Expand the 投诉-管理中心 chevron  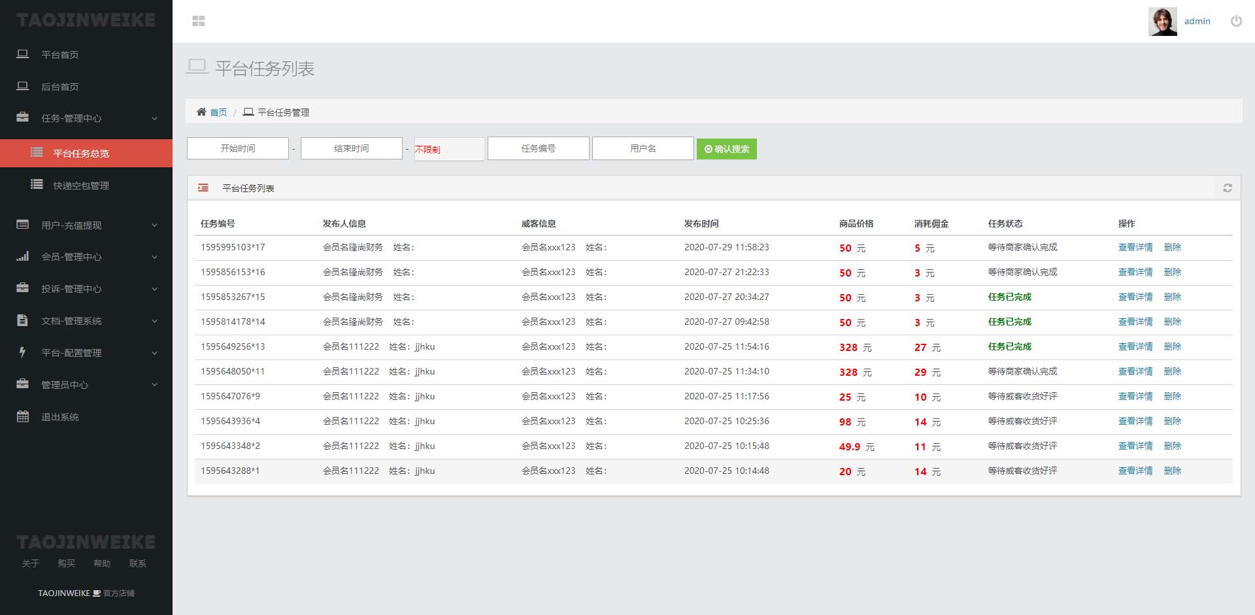point(155,289)
